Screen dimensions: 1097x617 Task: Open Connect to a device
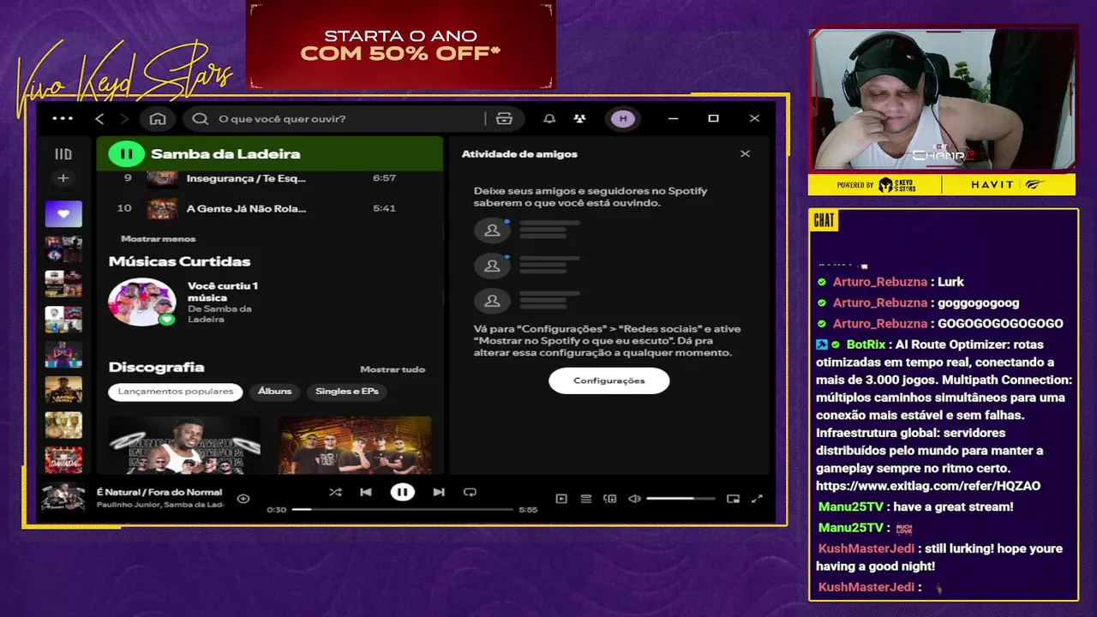[610, 499]
